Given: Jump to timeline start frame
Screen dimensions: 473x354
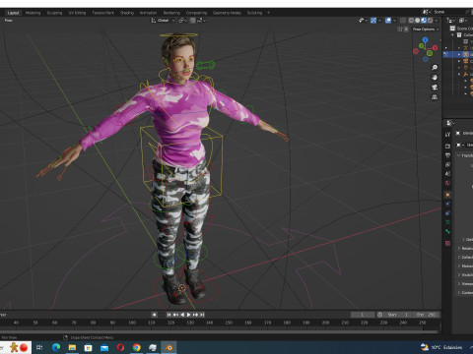Looking at the screenshot, I should click(x=169, y=315).
